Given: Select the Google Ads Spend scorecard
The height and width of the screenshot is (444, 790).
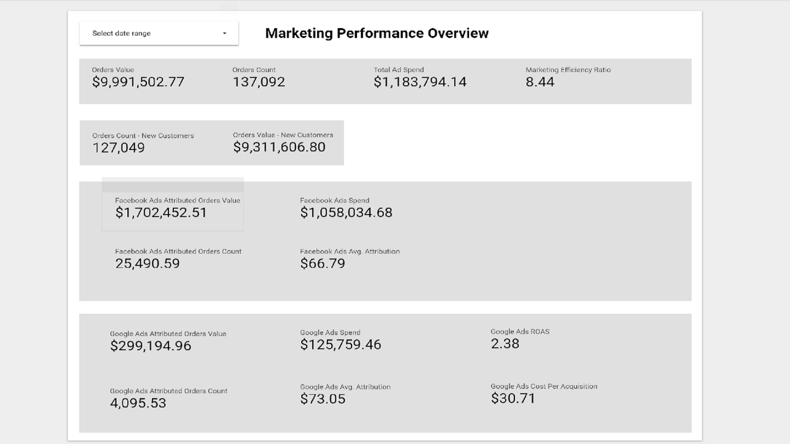Looking at the screenshot, I should 341,340.
